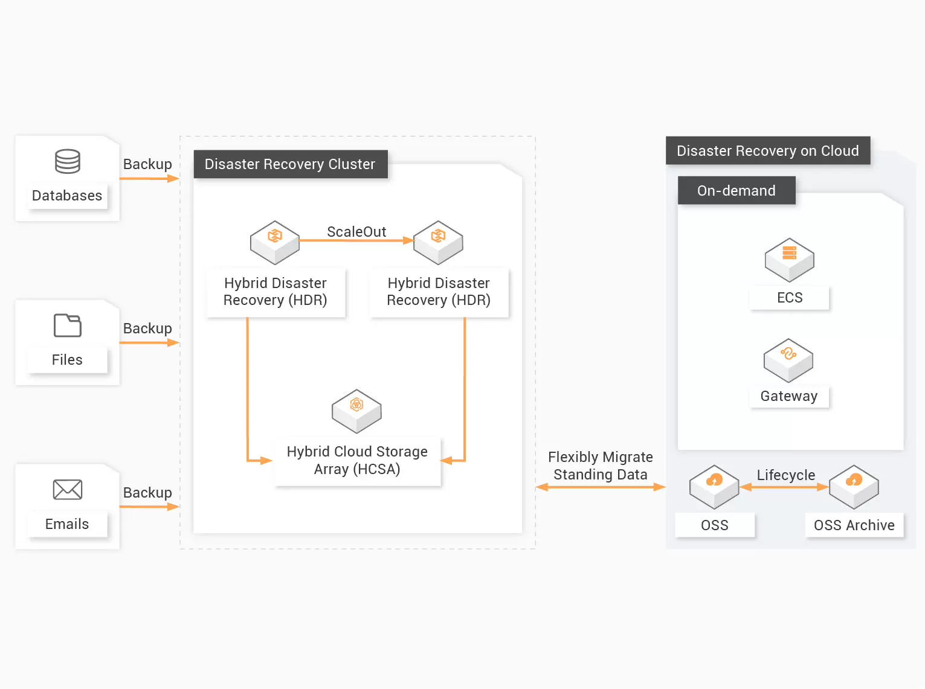Image resolution: width=925 pixels, height=689 pixels.
Task: Click the Emails envelope icon
Action: [67, 490]
